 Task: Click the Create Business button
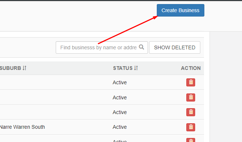(x=180, y=10)
